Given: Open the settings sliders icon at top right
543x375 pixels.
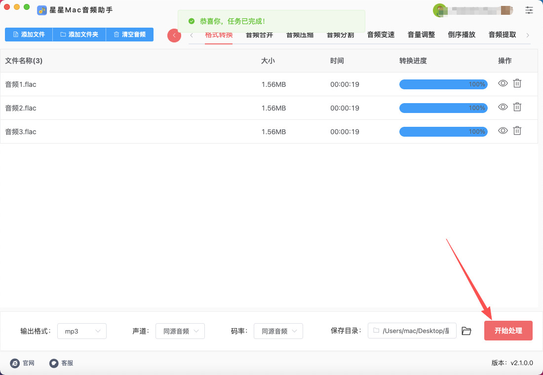Looking at the screenshot, I should pos(529,10).
